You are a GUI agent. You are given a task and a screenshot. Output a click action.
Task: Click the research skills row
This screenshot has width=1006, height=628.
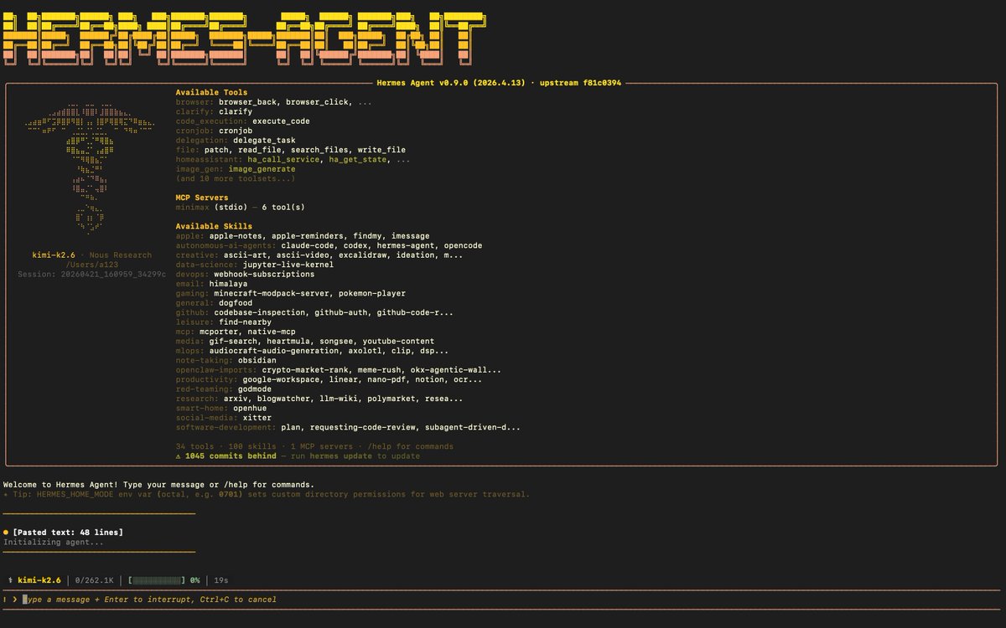[x=319, y=399]
